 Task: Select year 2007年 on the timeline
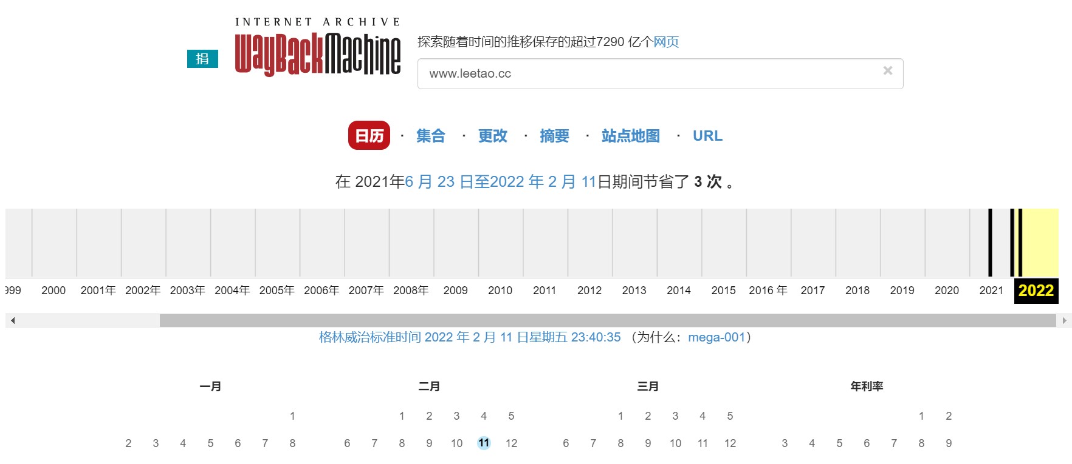click(366, 291)
